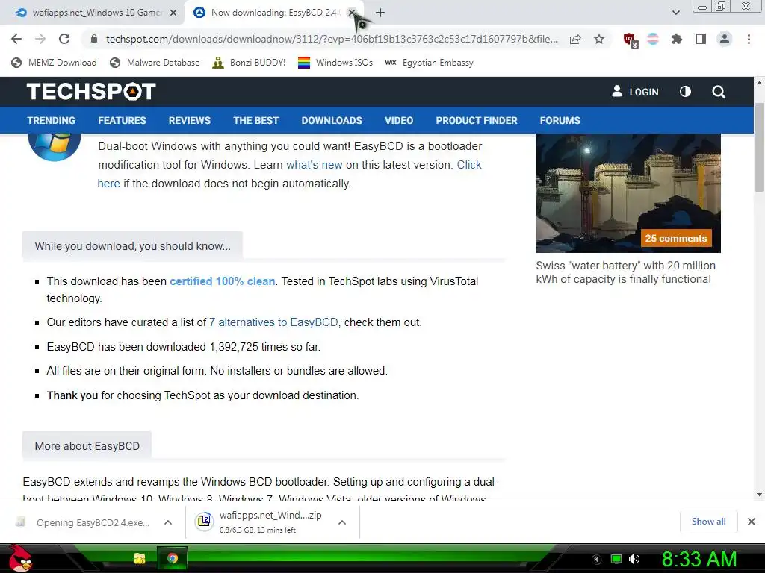Select the Now downloading EasyBCD tab
Viewport: 765px width, 573px height.
point(273,13)
